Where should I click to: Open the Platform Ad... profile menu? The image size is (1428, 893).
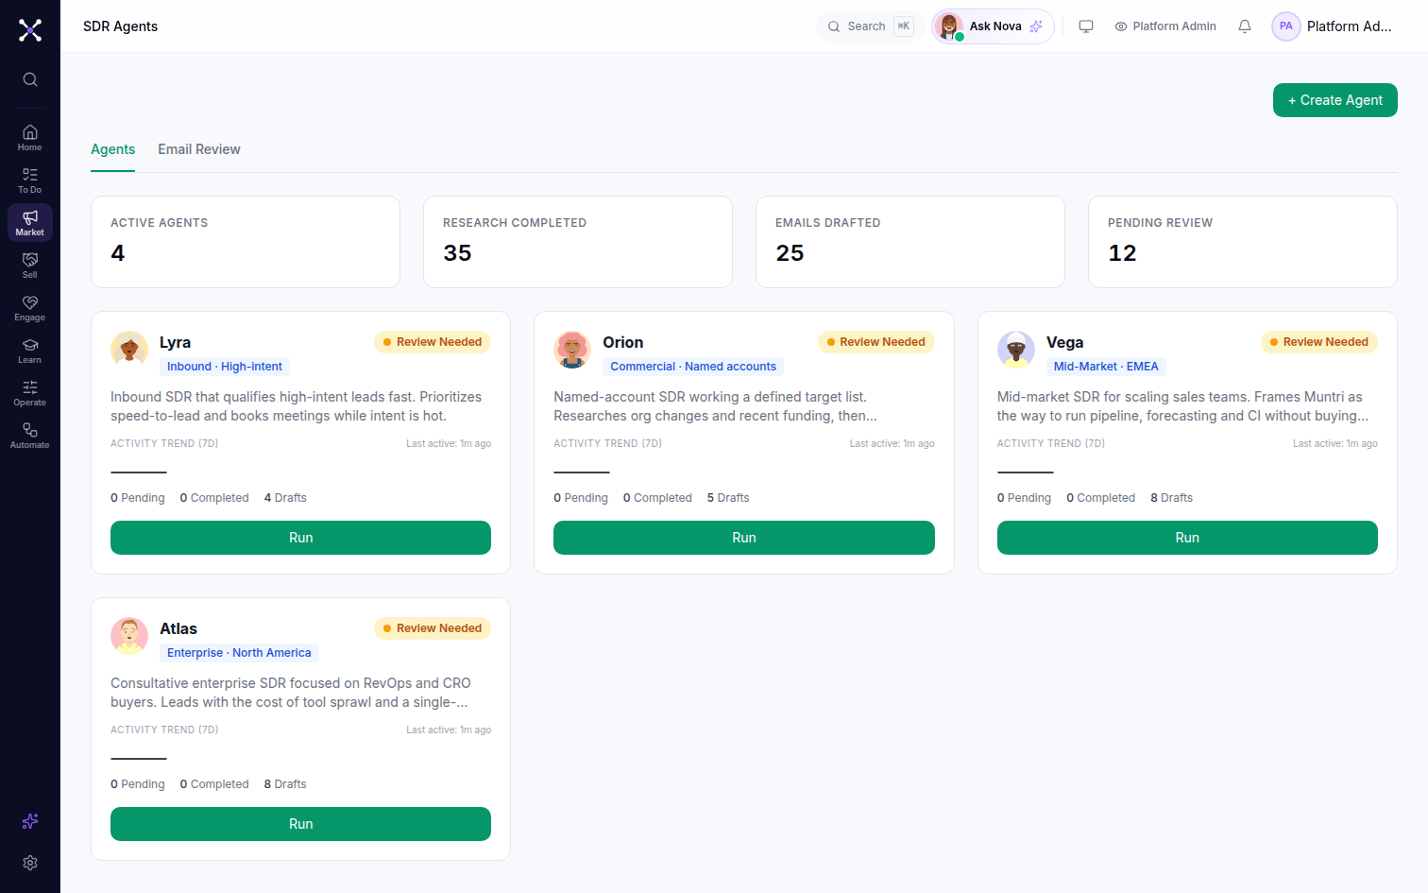click(x=1333, y=26)
